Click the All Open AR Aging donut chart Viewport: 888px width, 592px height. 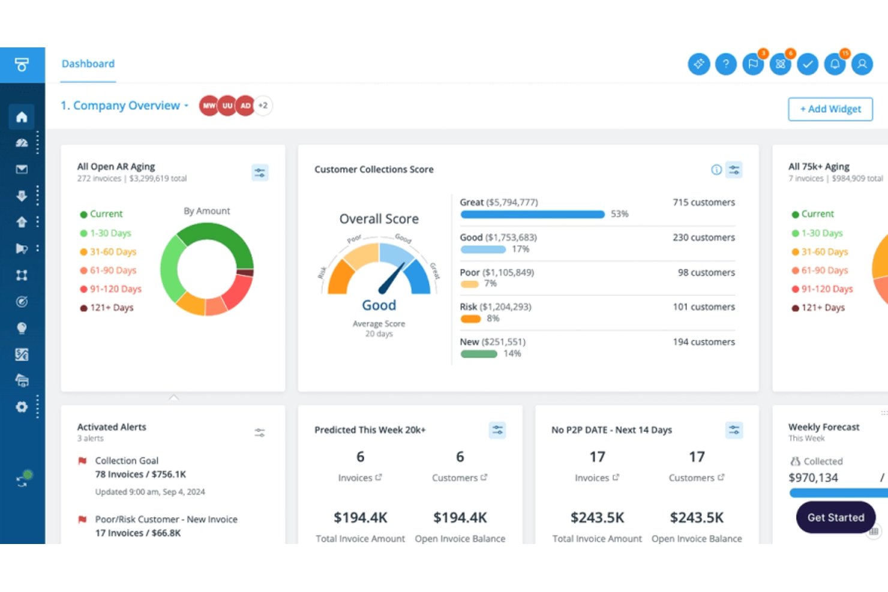(x=207, y=269)
